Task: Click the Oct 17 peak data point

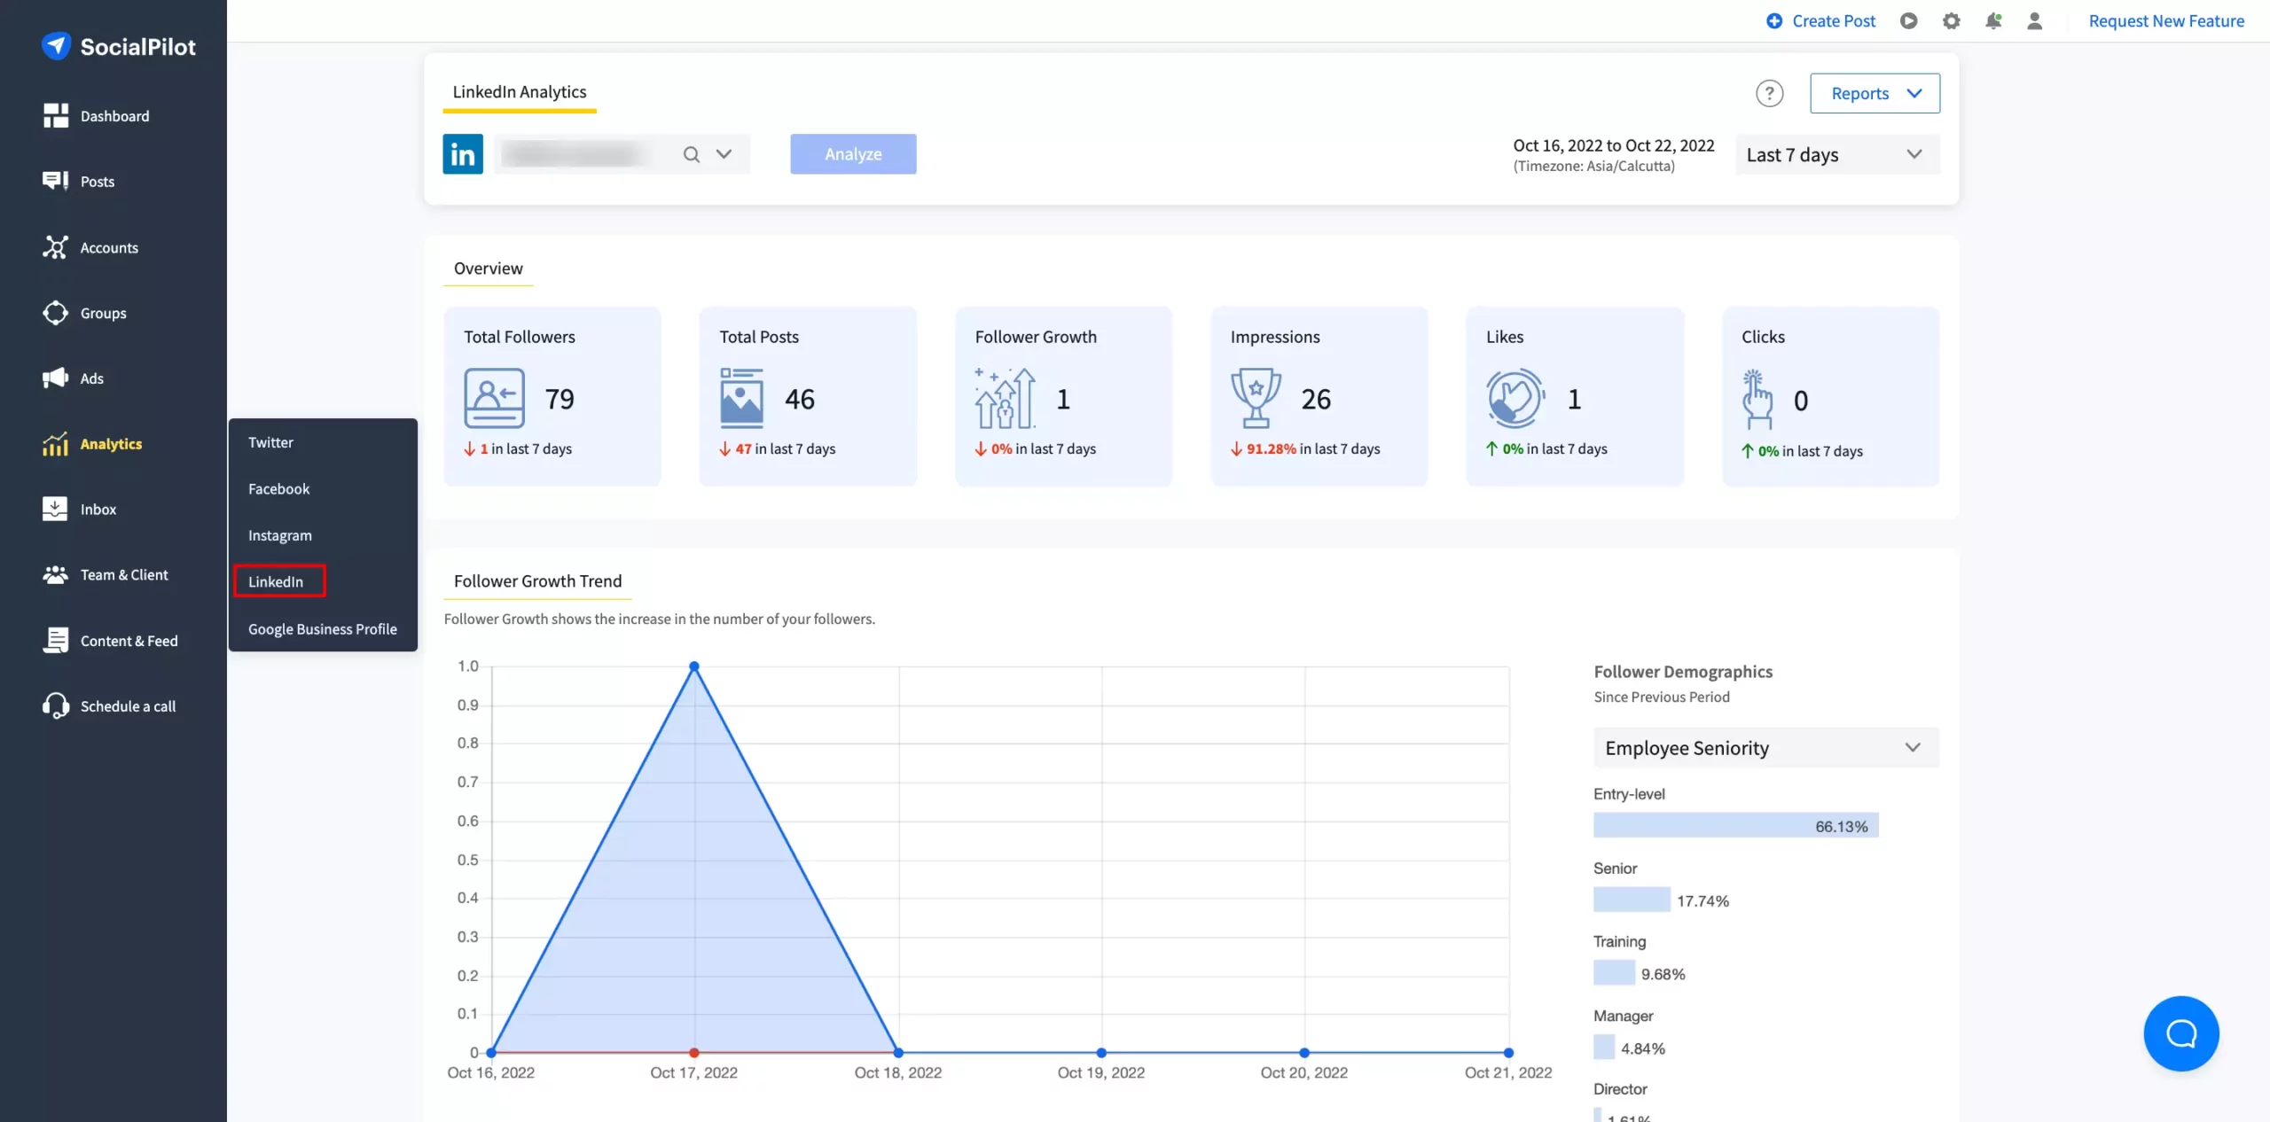Action: (x=694, y=666)
